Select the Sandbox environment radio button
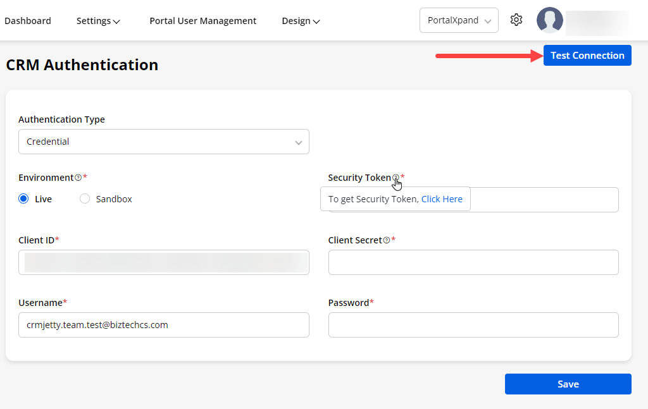 (85, 199)
